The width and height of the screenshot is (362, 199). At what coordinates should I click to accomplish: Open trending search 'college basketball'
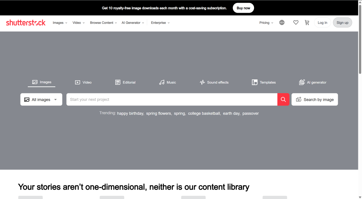pyautogui.click(x=204, y=113)
